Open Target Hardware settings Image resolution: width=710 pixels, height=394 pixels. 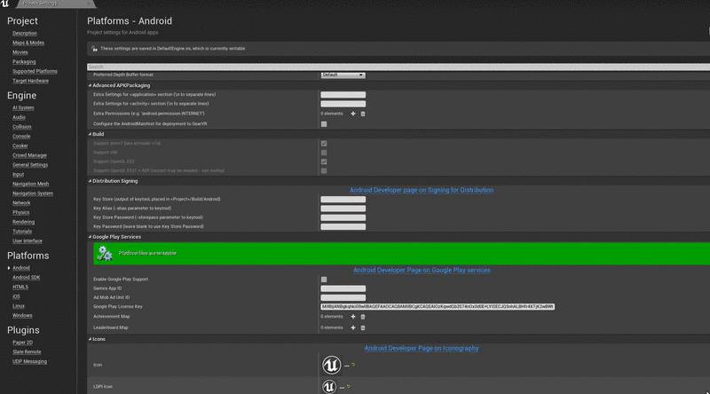coord(30,81)
